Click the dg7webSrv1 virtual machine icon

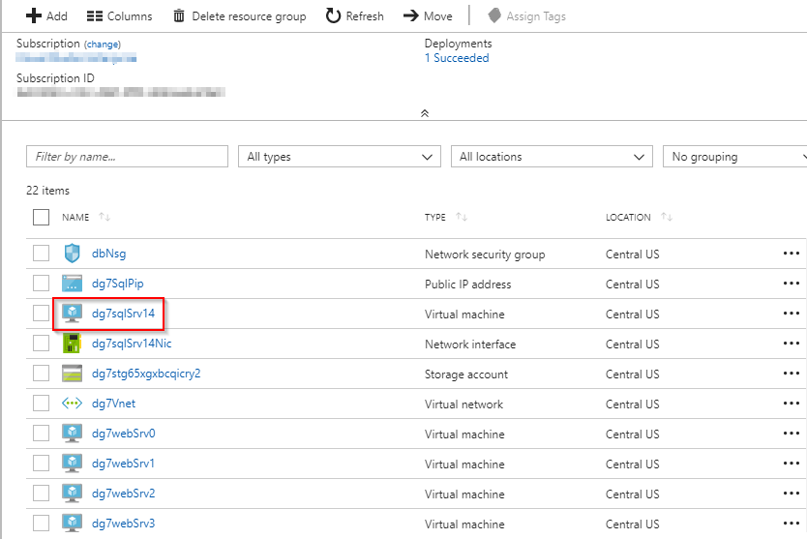tap(72, 464)
